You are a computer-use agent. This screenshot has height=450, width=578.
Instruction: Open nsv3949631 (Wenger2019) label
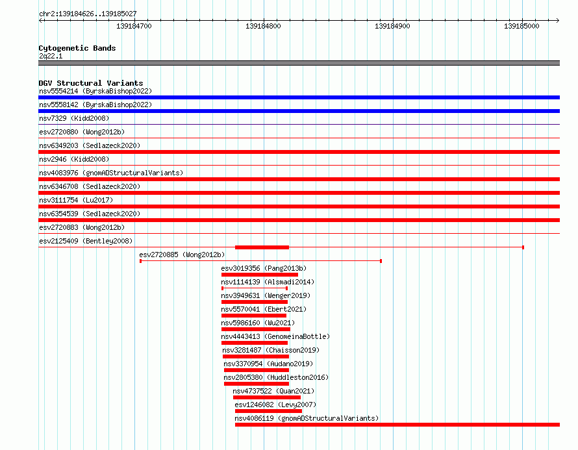[x=266, y=295]
